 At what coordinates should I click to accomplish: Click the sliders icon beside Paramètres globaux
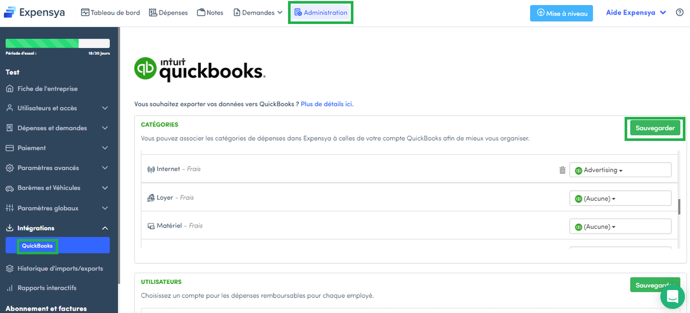tap(10, 208)
